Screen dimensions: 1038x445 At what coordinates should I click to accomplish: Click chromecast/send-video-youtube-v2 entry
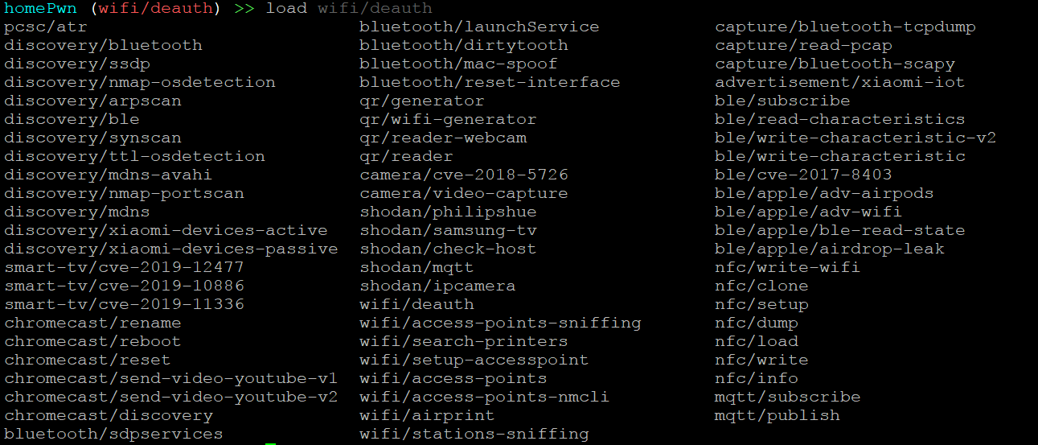click(x=171, y=397)
